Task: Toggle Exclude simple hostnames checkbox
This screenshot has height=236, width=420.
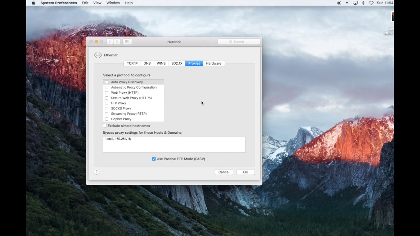Action: pyautogui.click(x=105, y=126)
